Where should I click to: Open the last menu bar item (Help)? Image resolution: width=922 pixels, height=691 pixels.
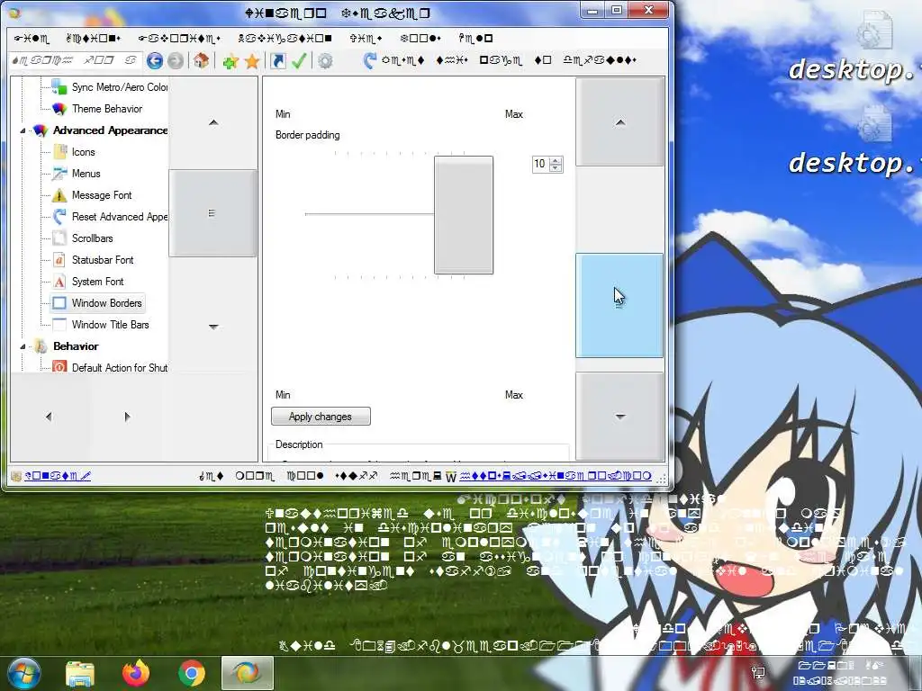coord(475,38)
